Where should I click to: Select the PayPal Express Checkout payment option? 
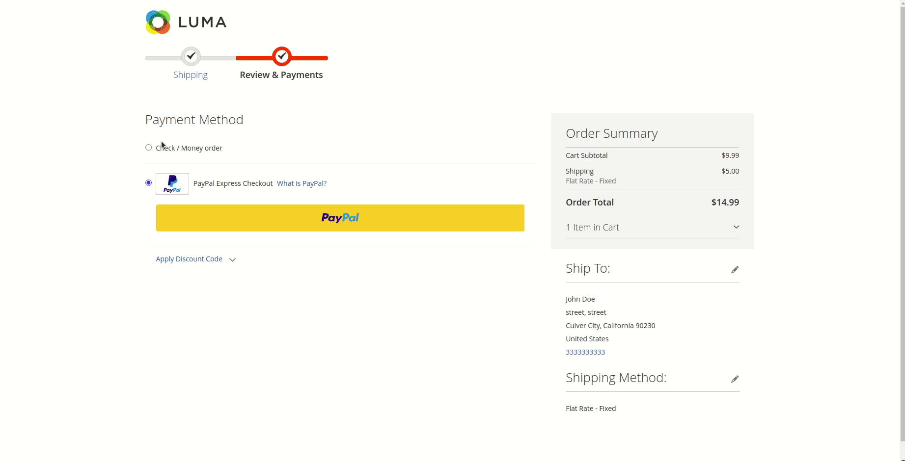pos(148,182)
